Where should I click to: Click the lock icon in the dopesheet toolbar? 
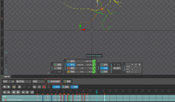(19, 87)
